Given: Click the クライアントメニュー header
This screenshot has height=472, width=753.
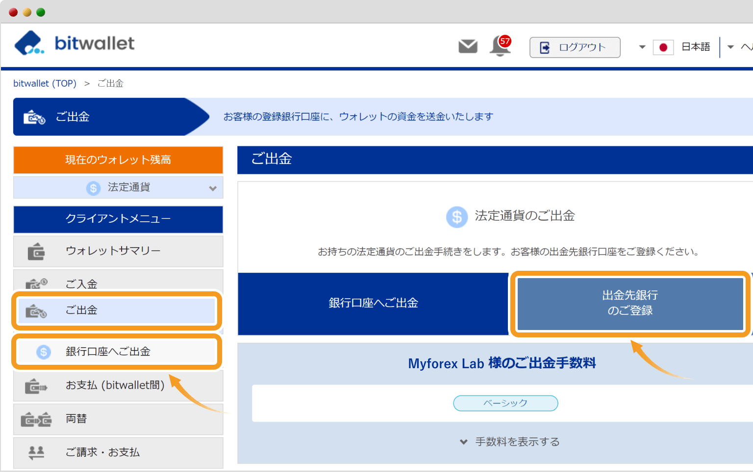Looking at the screenshot, I should [118, 219].
